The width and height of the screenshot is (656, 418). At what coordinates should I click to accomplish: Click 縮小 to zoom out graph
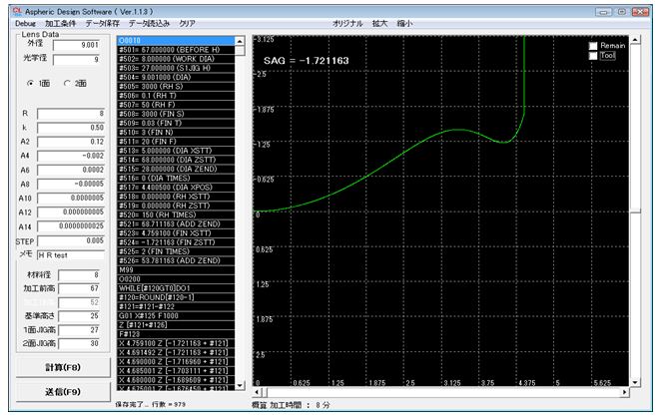(404, 23)
